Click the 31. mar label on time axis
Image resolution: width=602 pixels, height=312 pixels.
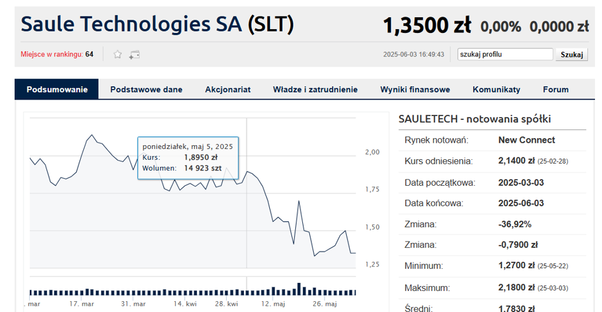point(133,304)
